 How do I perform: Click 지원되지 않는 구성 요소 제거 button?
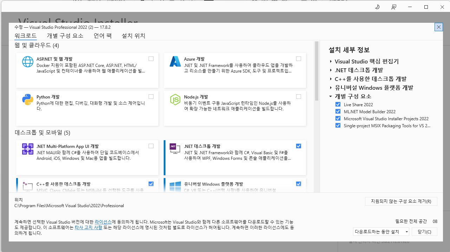(x=401, y=201)
